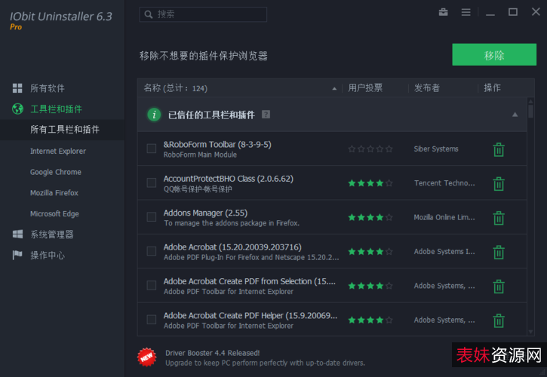This screenshot has height=377, width=547.
Task: Check Adobe Acrobat Create PDF from Selection checkbox
Action: coord(152,285)
